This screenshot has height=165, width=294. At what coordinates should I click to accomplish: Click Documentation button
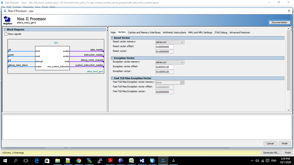279,22
